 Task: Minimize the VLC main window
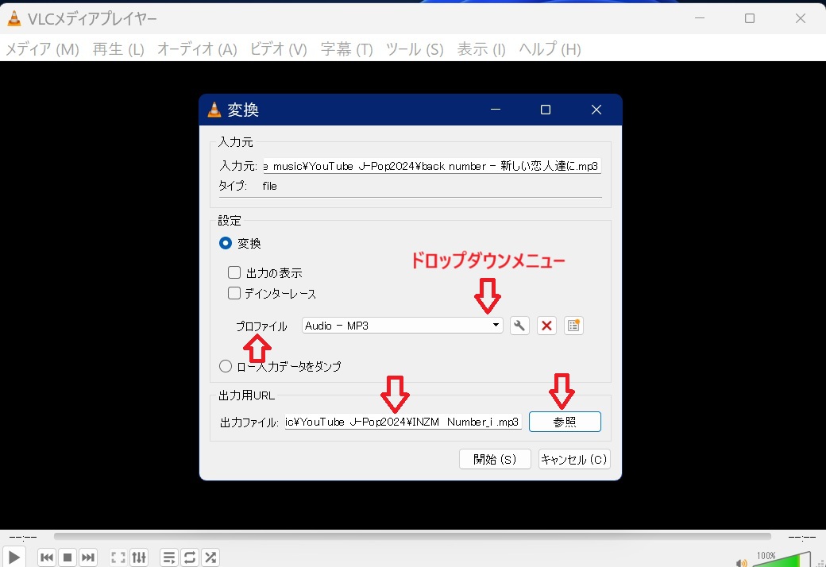(700, 18)
